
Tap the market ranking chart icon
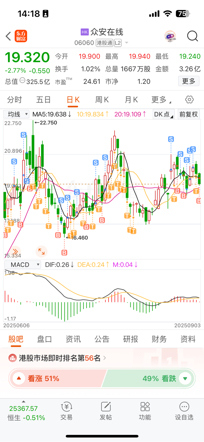(12, 358)
